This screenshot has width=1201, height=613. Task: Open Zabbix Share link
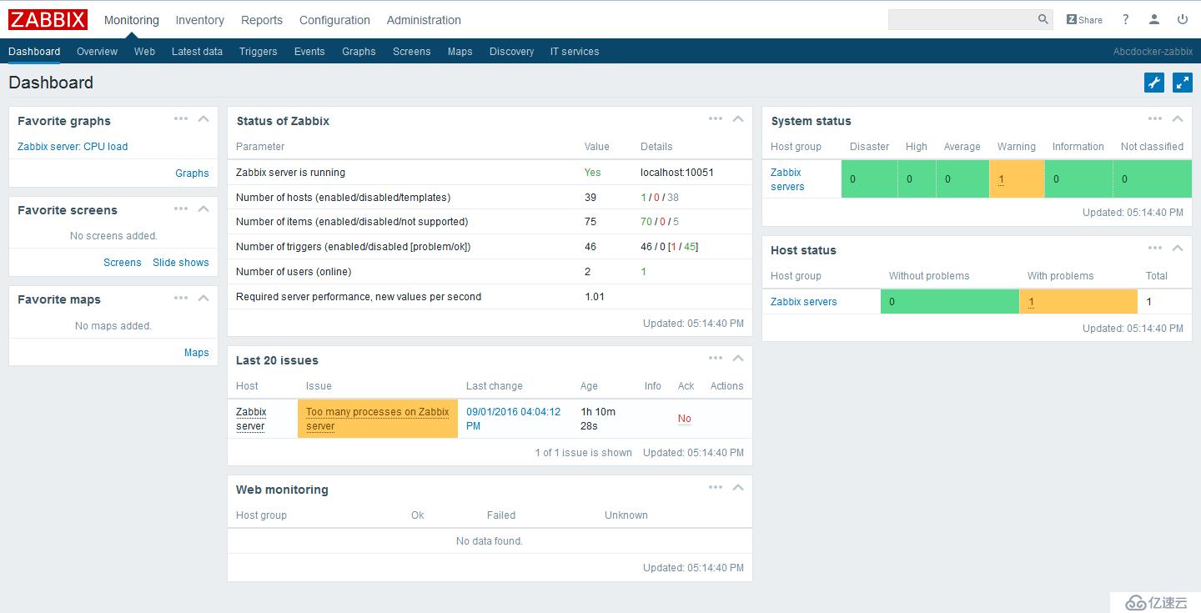[x=1084, y=19]
